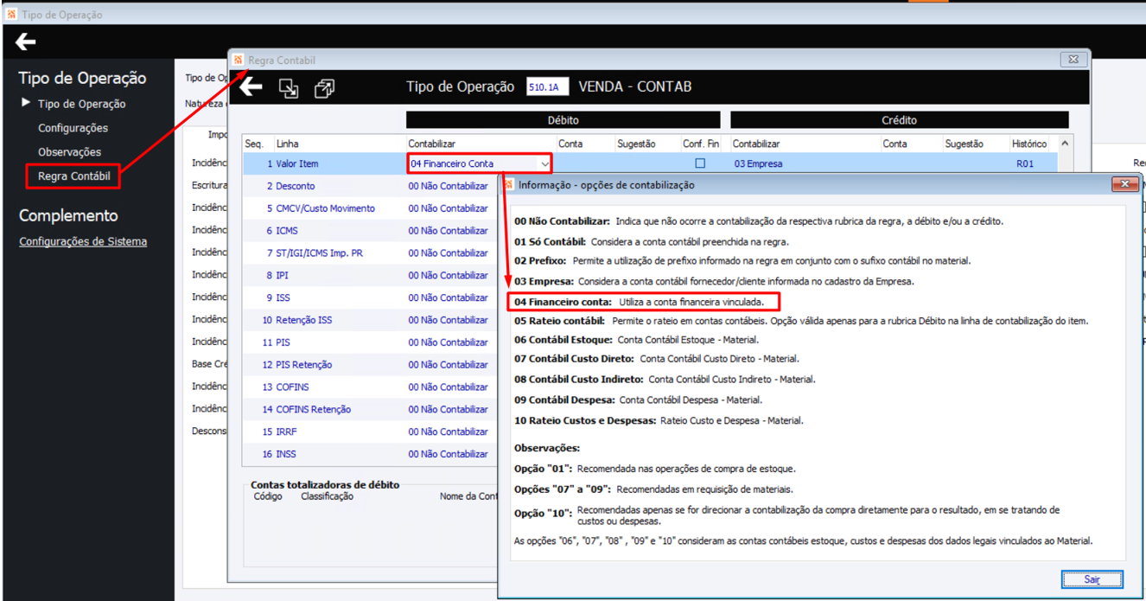The image size is (1146, 601).
Task: Click the Classificação column header in totalizadoras
Action: click(x=327, y=496)
